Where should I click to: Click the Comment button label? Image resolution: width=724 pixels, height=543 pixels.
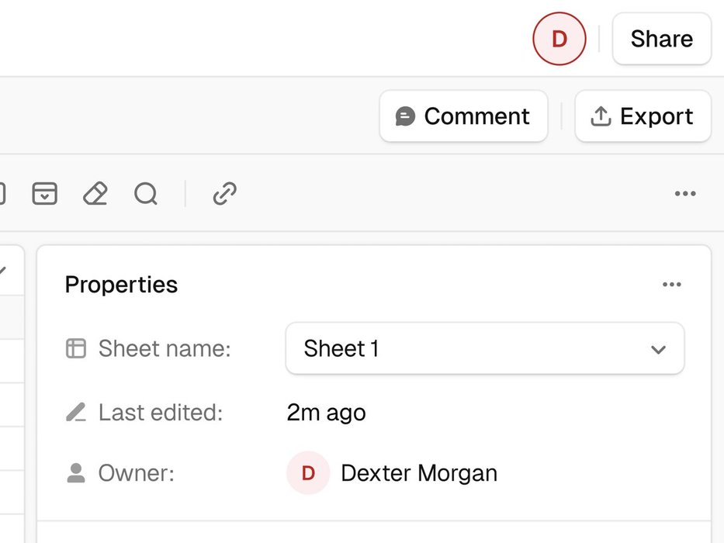coord(476,116)
